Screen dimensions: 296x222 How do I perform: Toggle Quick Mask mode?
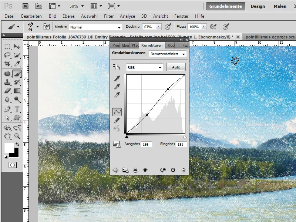tap(13, 165)
